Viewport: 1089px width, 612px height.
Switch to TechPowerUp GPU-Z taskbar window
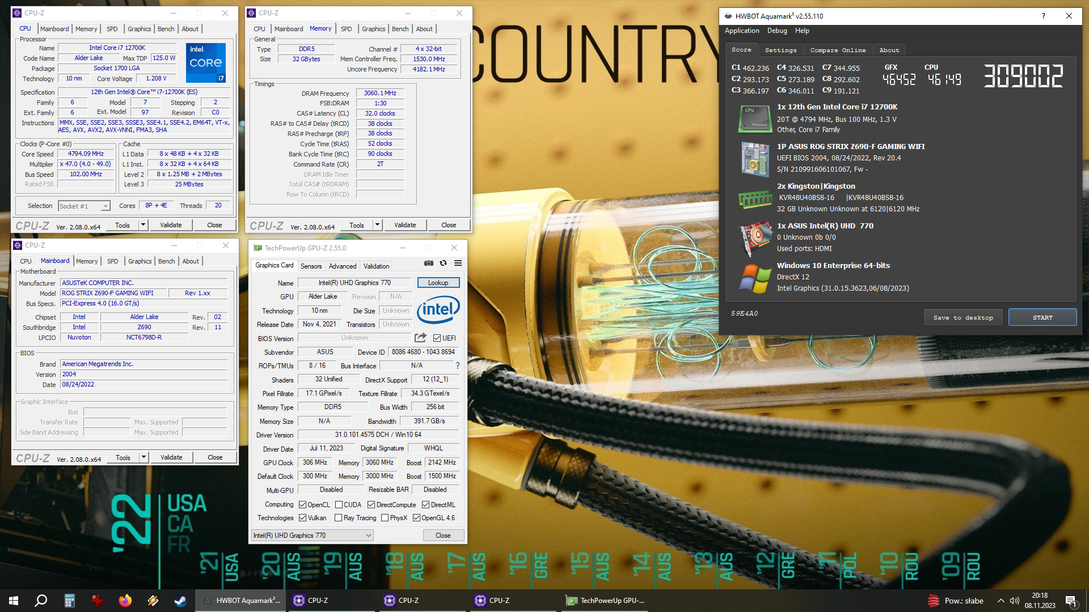pos(605,601)
